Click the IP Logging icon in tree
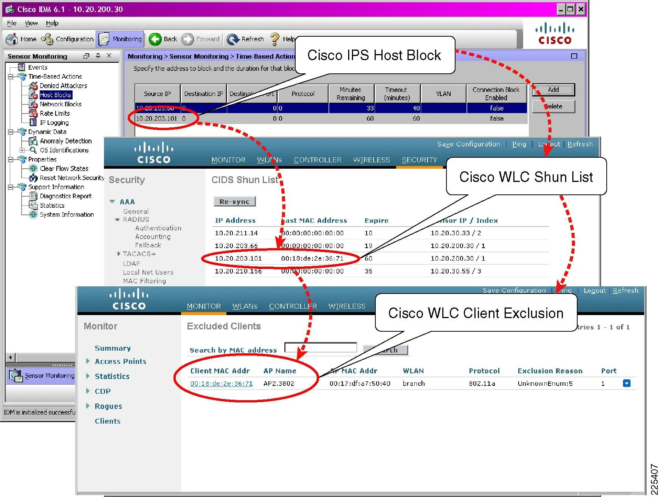 pos(33,123)
